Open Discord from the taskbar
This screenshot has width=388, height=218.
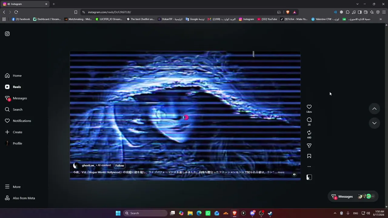(252, 213)
